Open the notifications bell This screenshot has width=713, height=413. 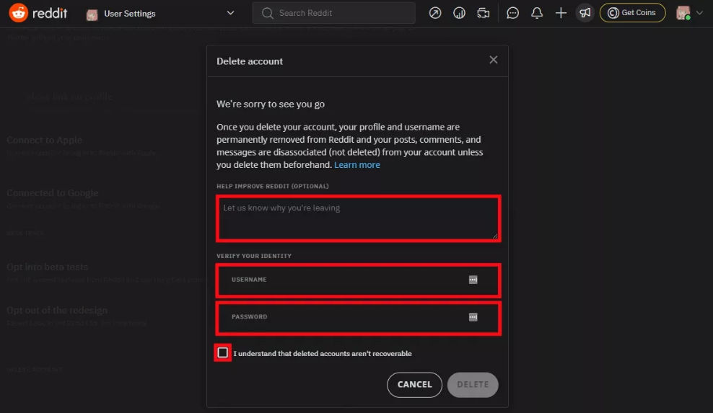point(537,13)
